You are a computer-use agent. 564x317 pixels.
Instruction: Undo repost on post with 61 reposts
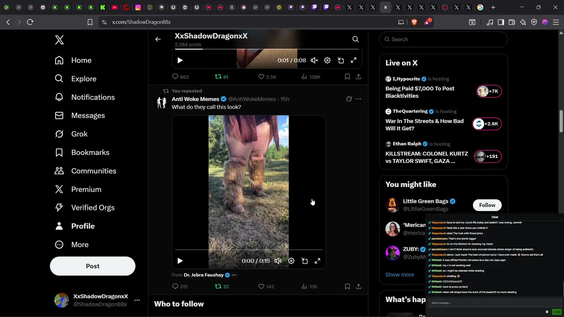tap(221, 77)
